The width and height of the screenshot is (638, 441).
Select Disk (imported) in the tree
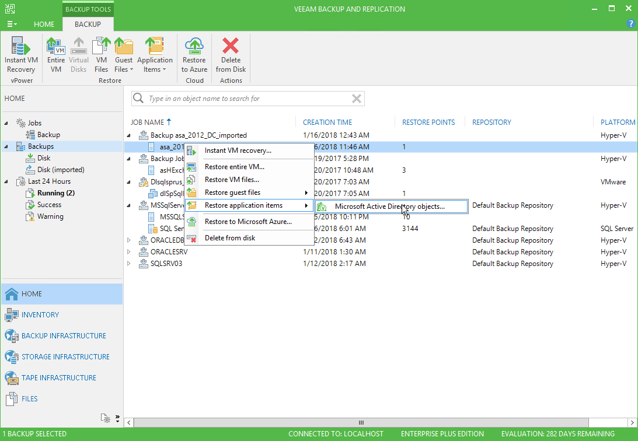point(61,170)
